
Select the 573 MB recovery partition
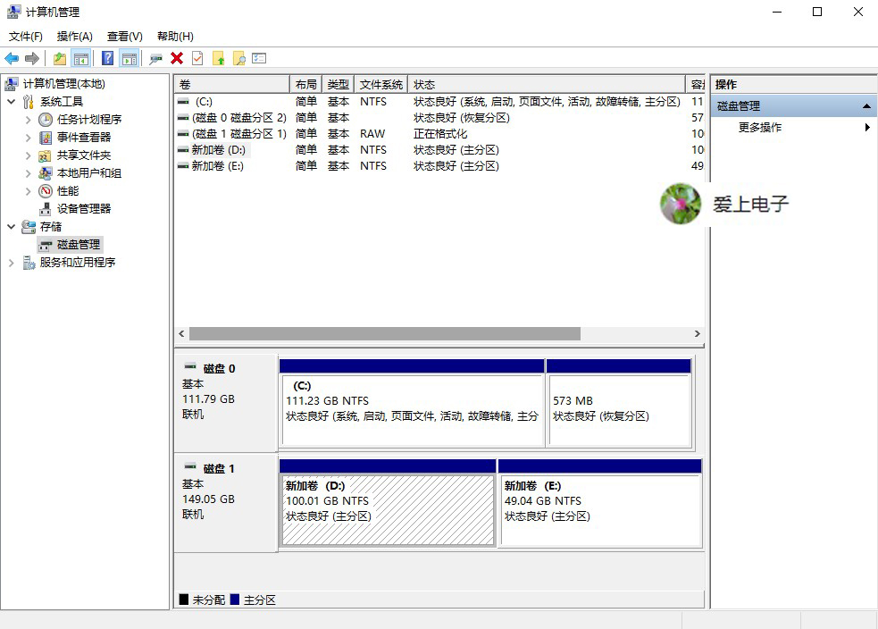(x=619, y=402)
